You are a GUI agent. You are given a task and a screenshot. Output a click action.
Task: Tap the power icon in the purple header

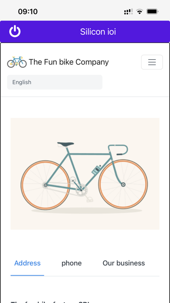[x=15, y=31]
